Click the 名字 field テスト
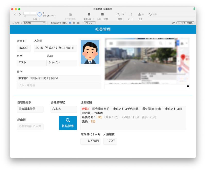The image size is (206, 171). click(x=31, y=63)
